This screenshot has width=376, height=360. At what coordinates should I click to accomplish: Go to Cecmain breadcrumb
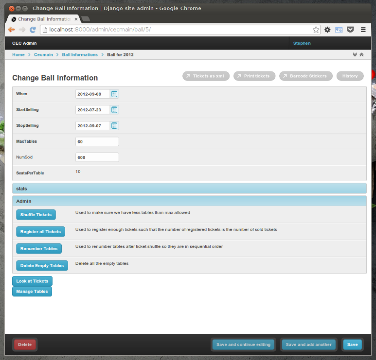pos(43,54)
